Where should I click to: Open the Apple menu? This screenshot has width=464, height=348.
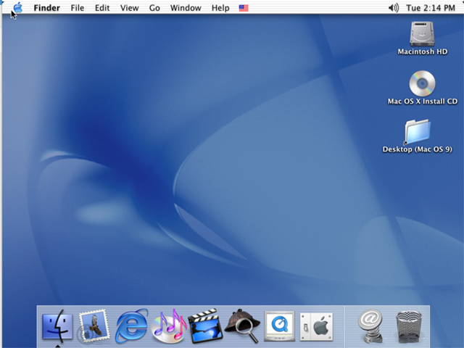point(17,8)
